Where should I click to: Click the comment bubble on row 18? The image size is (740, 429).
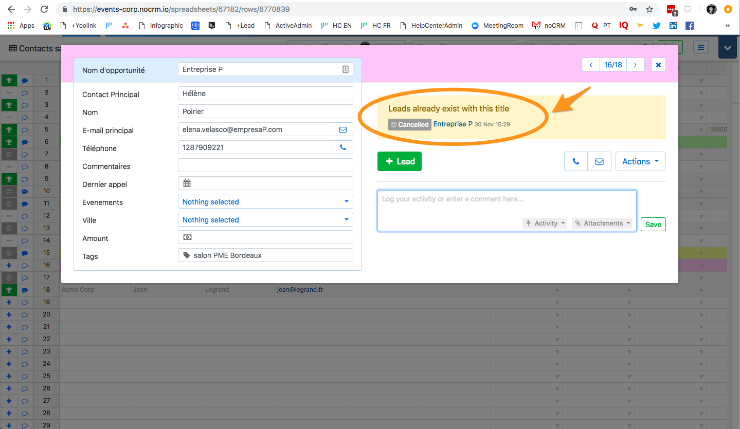pyautogui.click(x=25, y=290)
